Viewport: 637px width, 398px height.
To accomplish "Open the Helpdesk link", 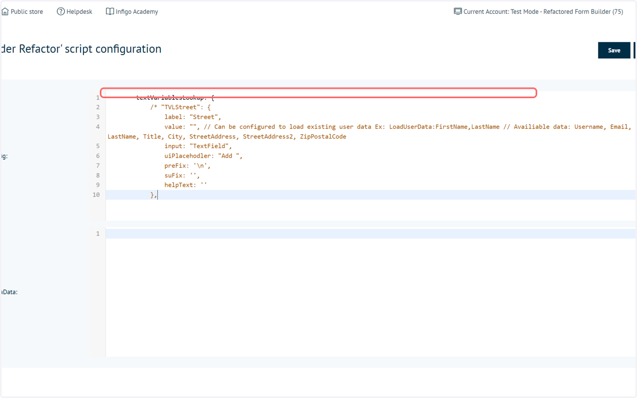I will coord(79,12).
